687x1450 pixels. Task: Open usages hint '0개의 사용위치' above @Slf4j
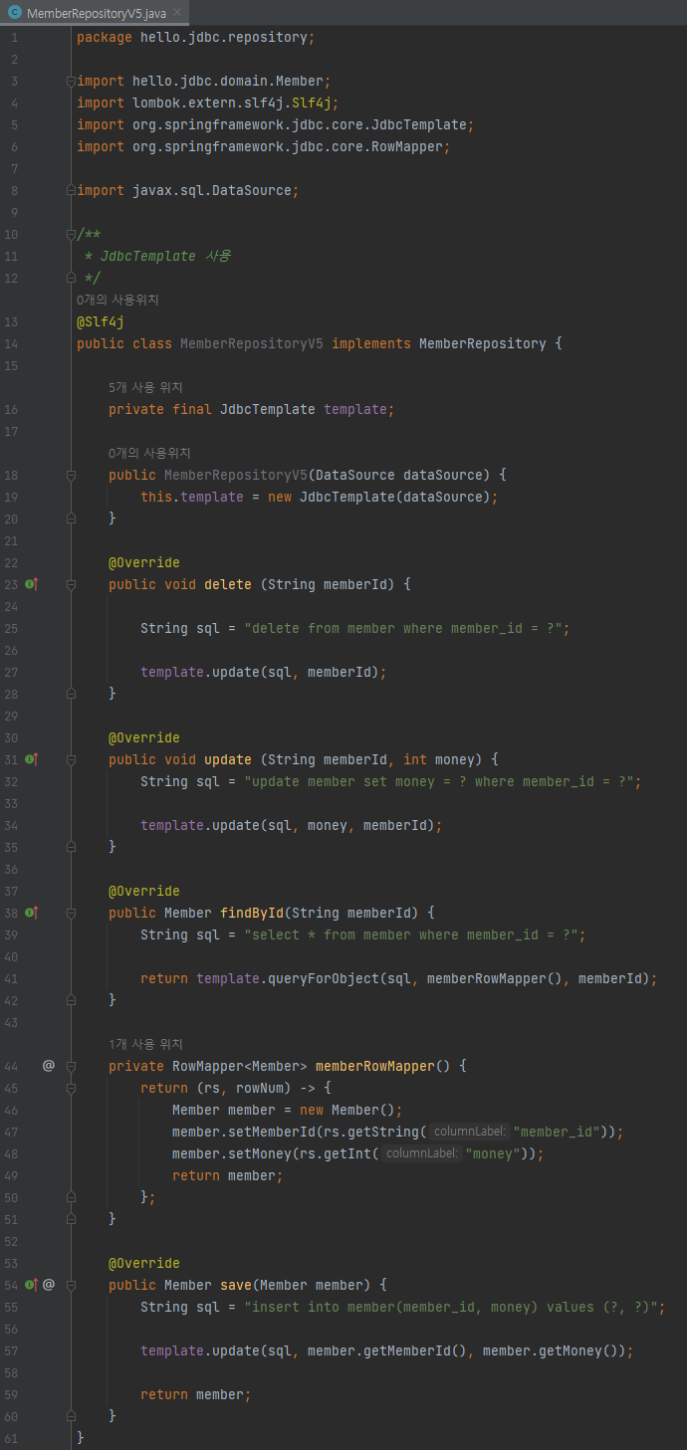tap(117, 300)
